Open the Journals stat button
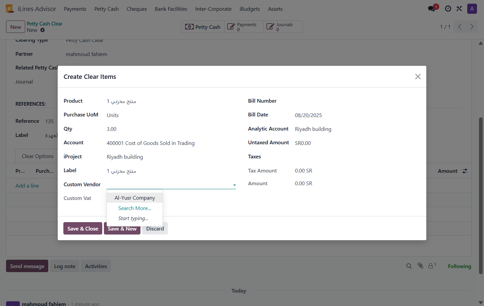 [283, 27]
